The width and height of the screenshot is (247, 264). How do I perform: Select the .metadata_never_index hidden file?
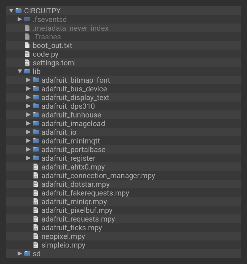[x=71, y=28]
